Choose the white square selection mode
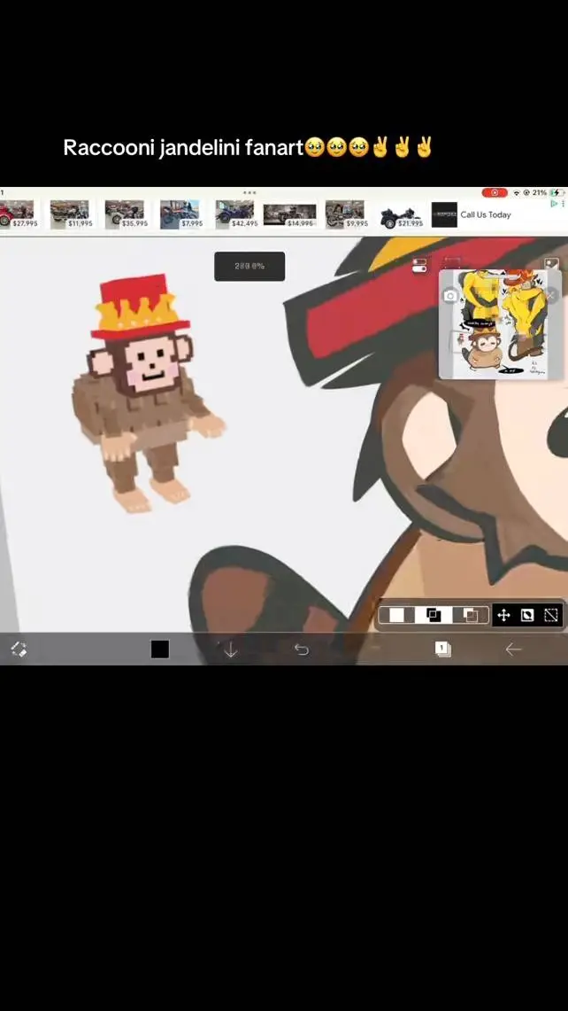The height and width of the screenshot is (1011, 568). [x=397, y=615]
